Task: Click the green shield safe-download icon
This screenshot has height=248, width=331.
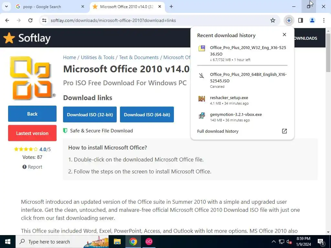Action: tap(65, 131)
